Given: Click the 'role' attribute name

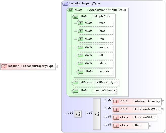Looking at the screenshot, I should (102, 39).
